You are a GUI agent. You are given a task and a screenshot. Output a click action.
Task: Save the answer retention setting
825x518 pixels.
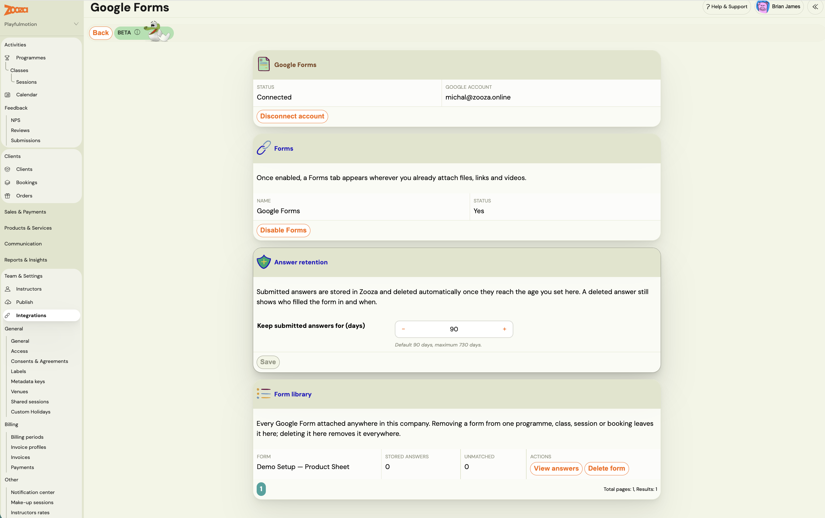[268, 362]
